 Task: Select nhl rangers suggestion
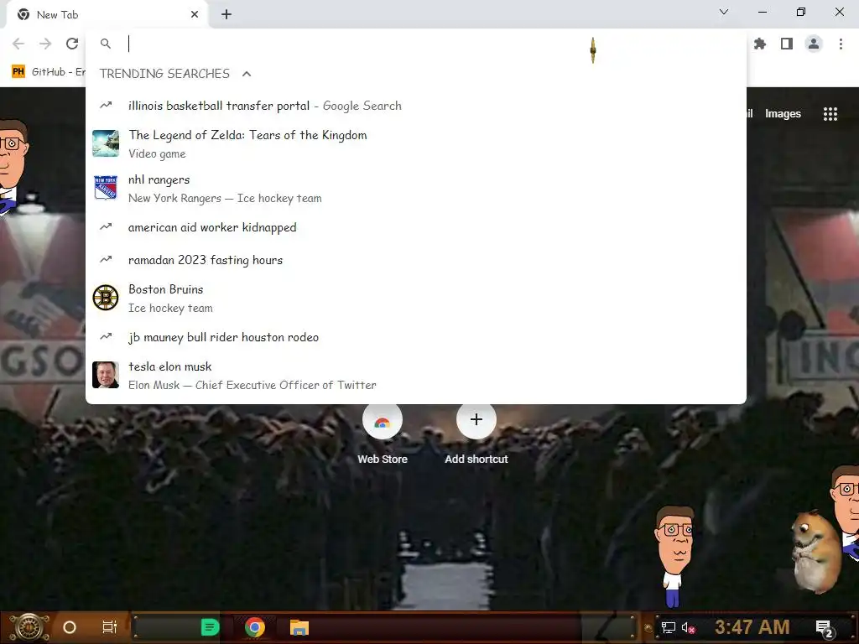pyautogui.click(x=416, y=189)
